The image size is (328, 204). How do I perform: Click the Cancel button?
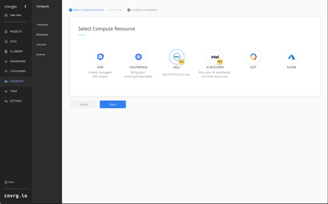click(84, 105)
